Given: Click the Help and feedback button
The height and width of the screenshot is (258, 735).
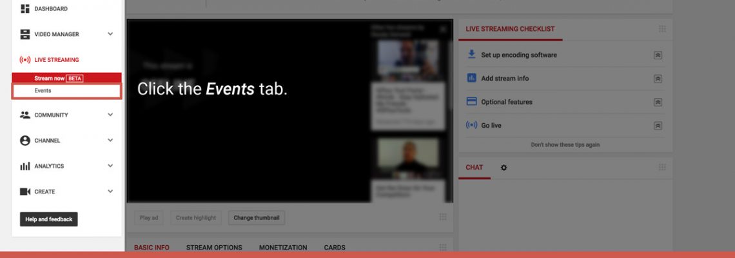Looking at the screenshot, I should coord(49,219).
